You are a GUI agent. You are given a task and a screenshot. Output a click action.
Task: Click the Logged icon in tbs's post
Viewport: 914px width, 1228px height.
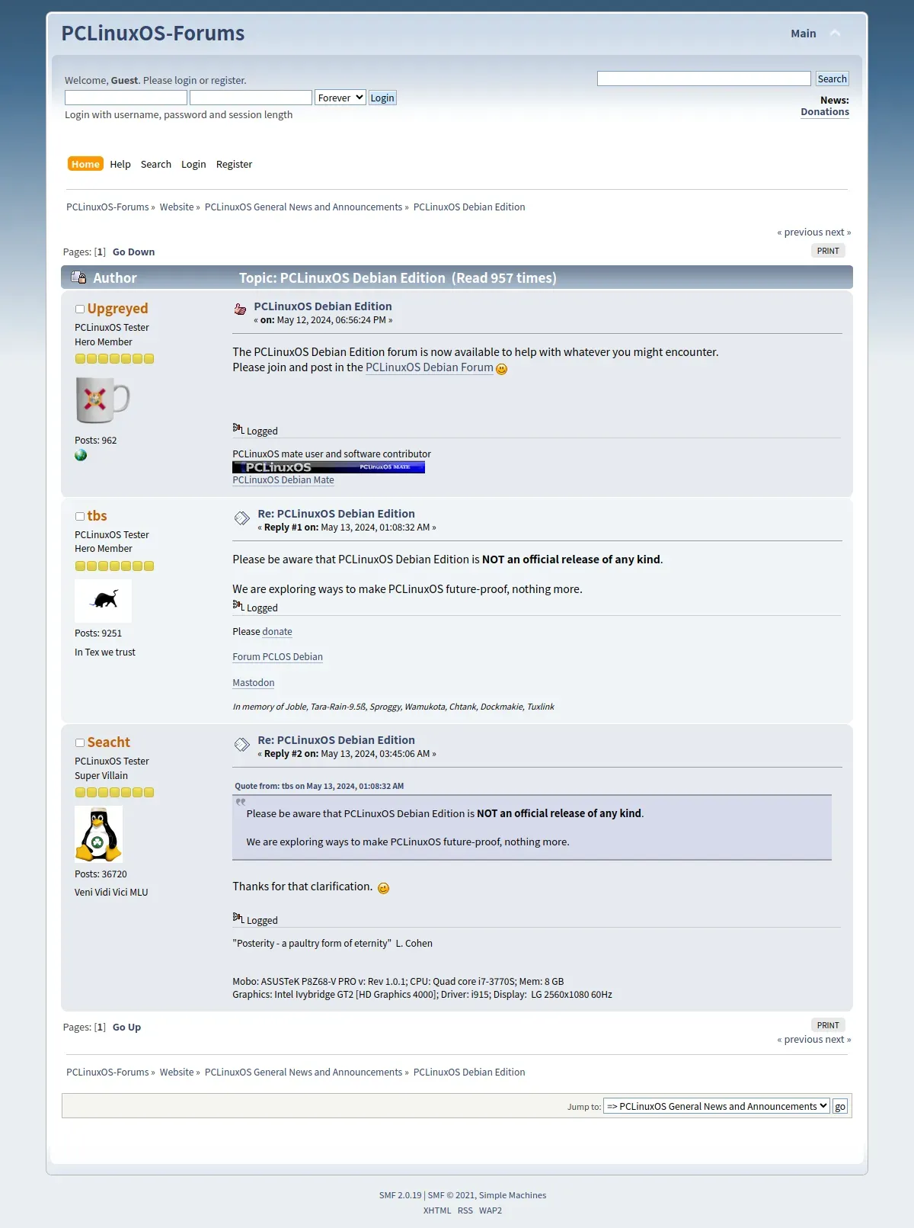[x=238, y=606]
